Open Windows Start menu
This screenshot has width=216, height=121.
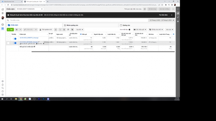coord(2,99)
